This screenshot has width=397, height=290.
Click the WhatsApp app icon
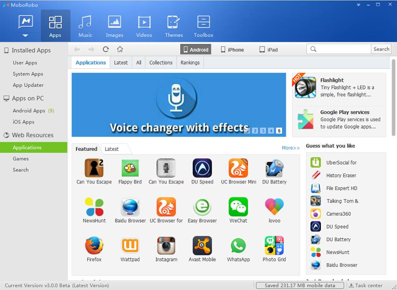(238, 246)
